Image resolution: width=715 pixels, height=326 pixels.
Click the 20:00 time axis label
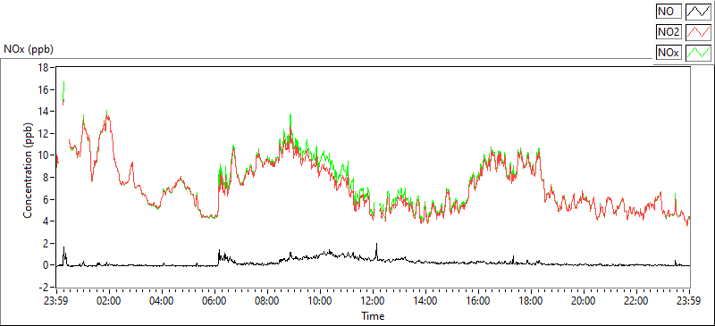pyautogui.click(x=584, y=301)
